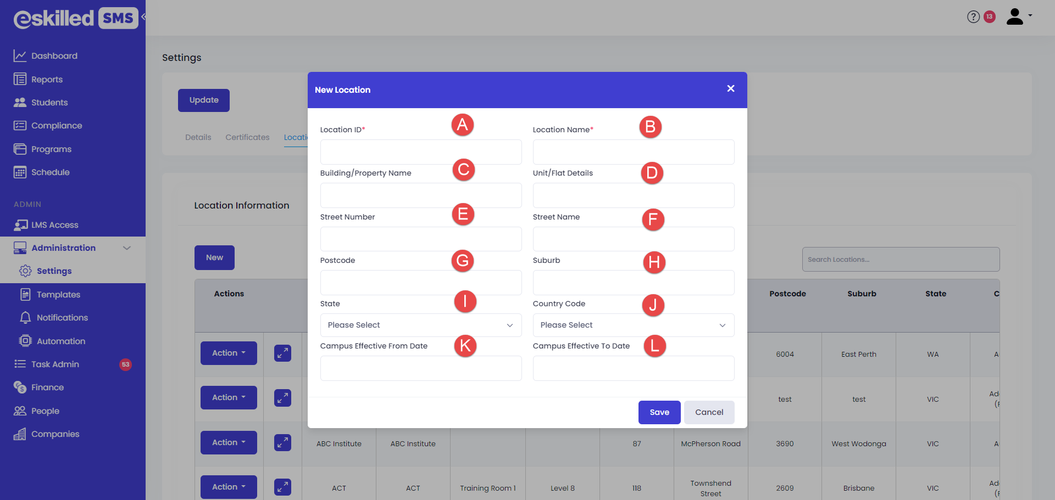Collapse the sidebar with the arrow icon
This screenshot has height=500, width=1055.
pyautogui.click(x=143, y=17)
